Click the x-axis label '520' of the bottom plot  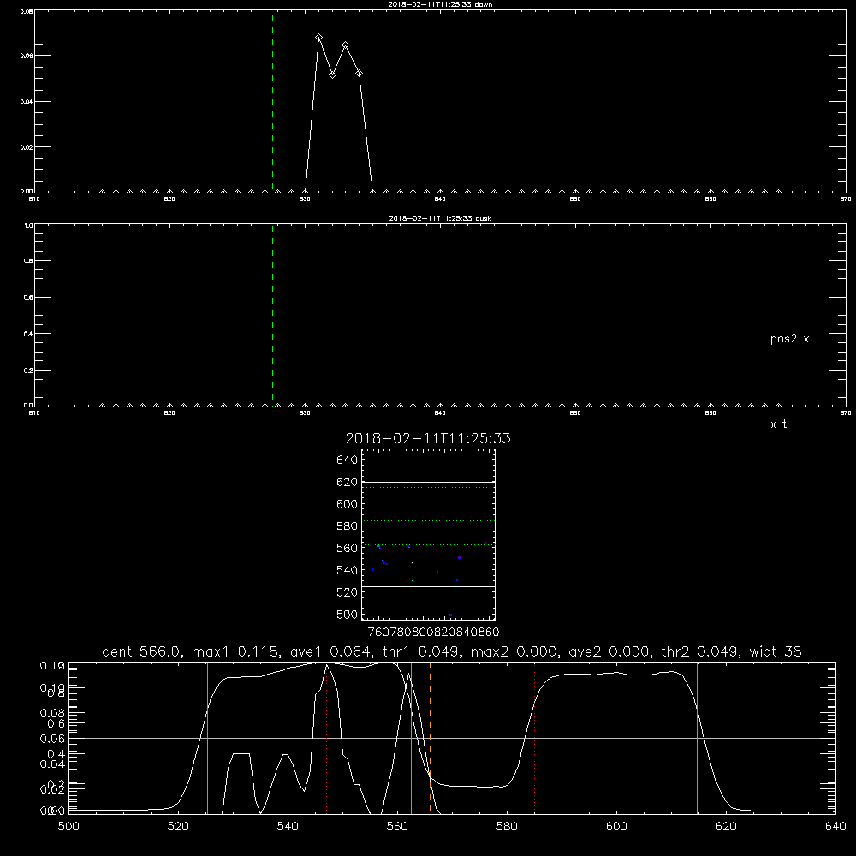tap(178, 827)
